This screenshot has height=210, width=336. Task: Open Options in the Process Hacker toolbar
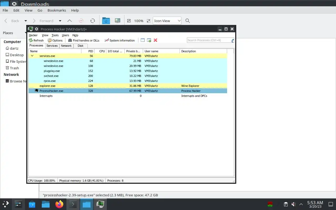(x=55, y=40)
